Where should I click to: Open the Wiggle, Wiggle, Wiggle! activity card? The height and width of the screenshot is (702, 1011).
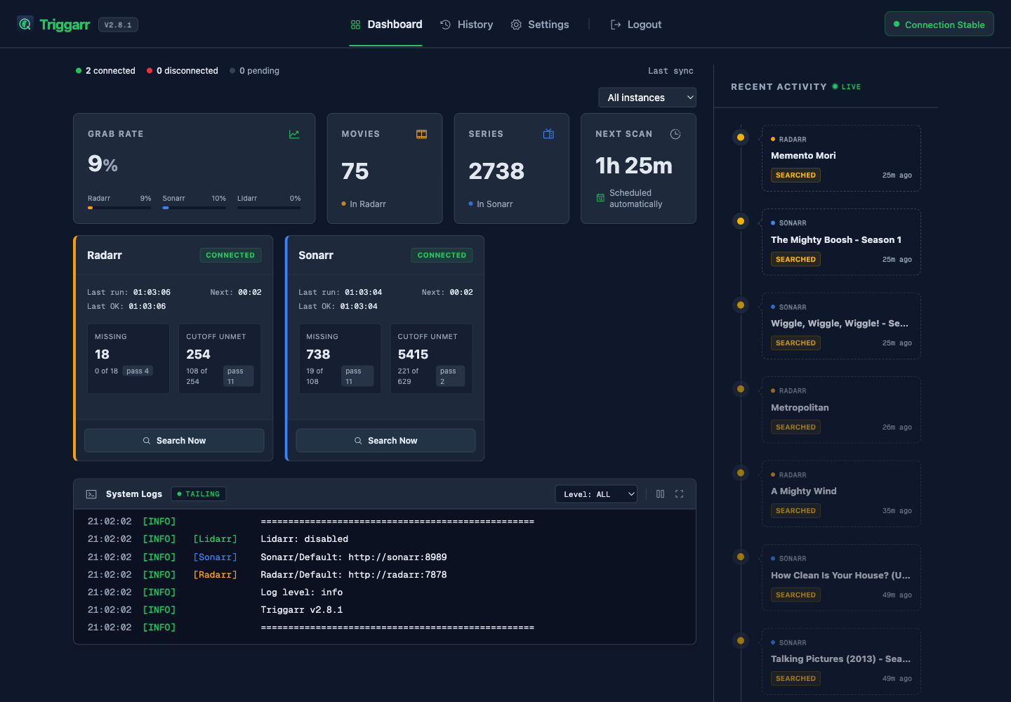841,326
